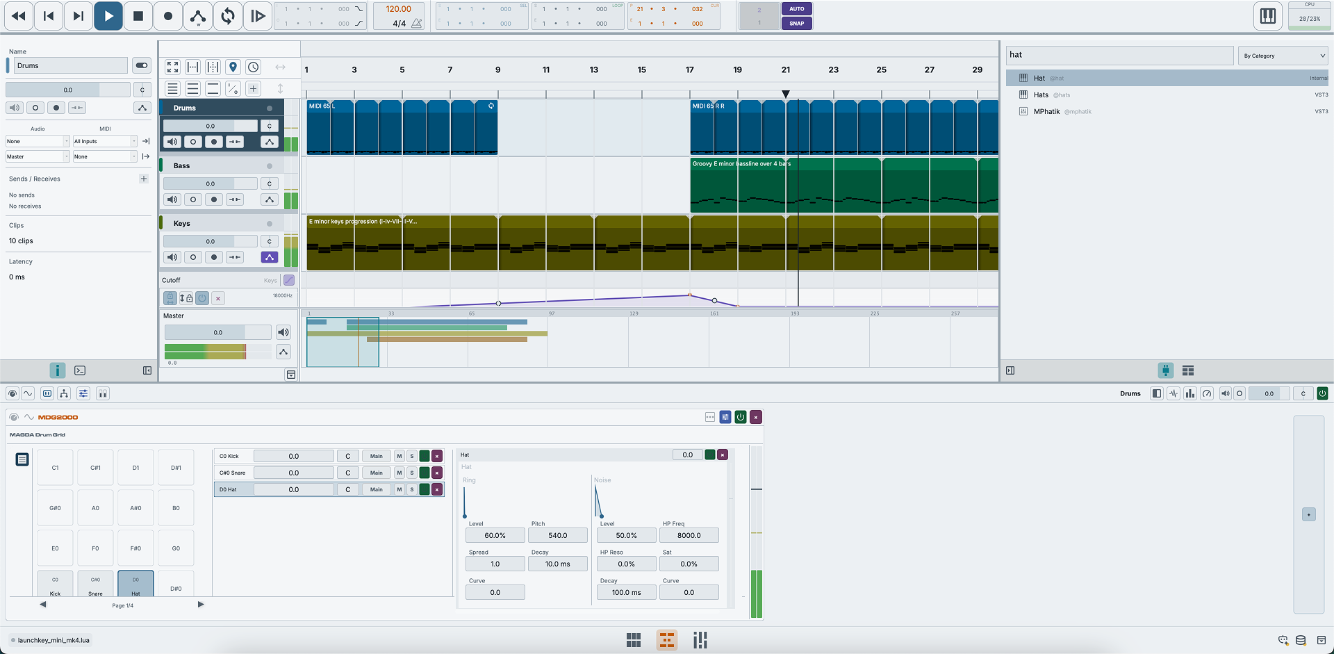Solo the Drums track in track header
This screenshot has height=654, width=1334.
[x=193, y=142]
